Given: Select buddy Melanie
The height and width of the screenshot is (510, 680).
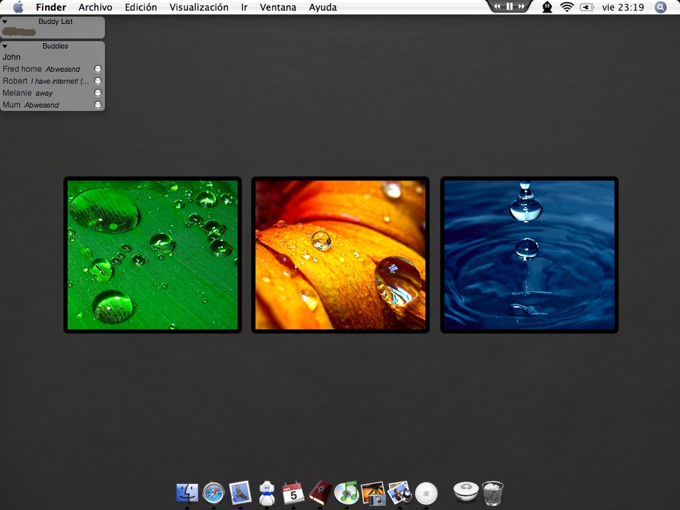Looking at the screenshot, I should 52,93.
